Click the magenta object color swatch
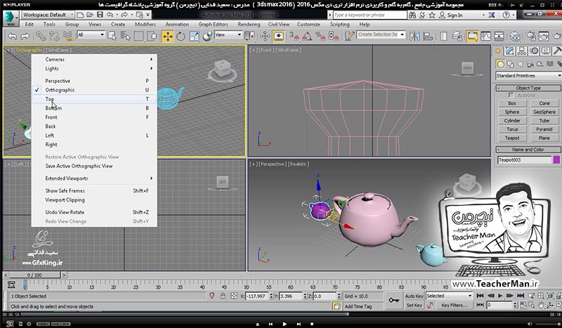 click(556, 159)
